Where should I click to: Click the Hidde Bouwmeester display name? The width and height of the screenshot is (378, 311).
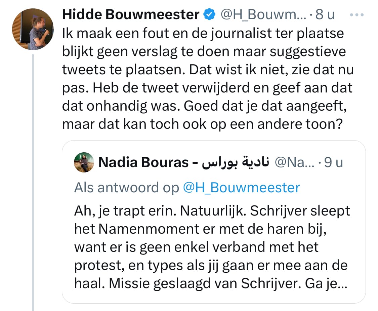[131, 14]
